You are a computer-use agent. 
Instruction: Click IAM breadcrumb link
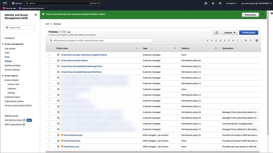click(47, 24)
